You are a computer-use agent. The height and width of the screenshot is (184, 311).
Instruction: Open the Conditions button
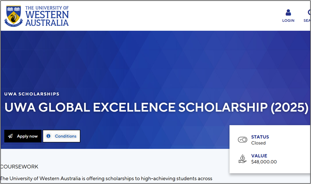(x=61, y=136)
